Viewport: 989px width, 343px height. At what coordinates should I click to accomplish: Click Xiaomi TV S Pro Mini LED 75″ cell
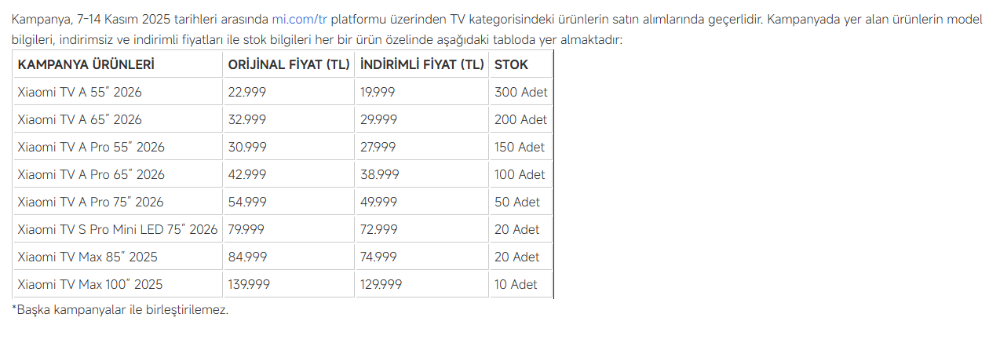click(117, 229)
